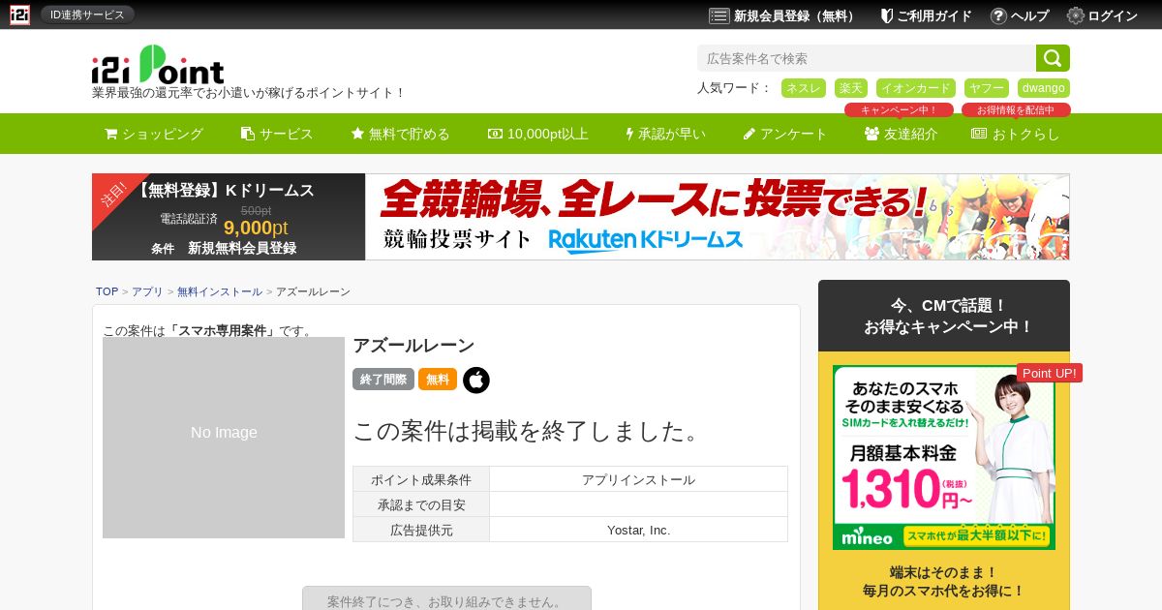
Task: Click アプリインストール table cell
Action: (x=638, y=479)
